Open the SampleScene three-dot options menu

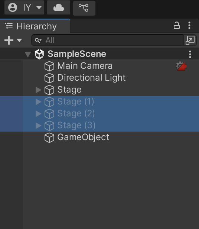[190, 54]
